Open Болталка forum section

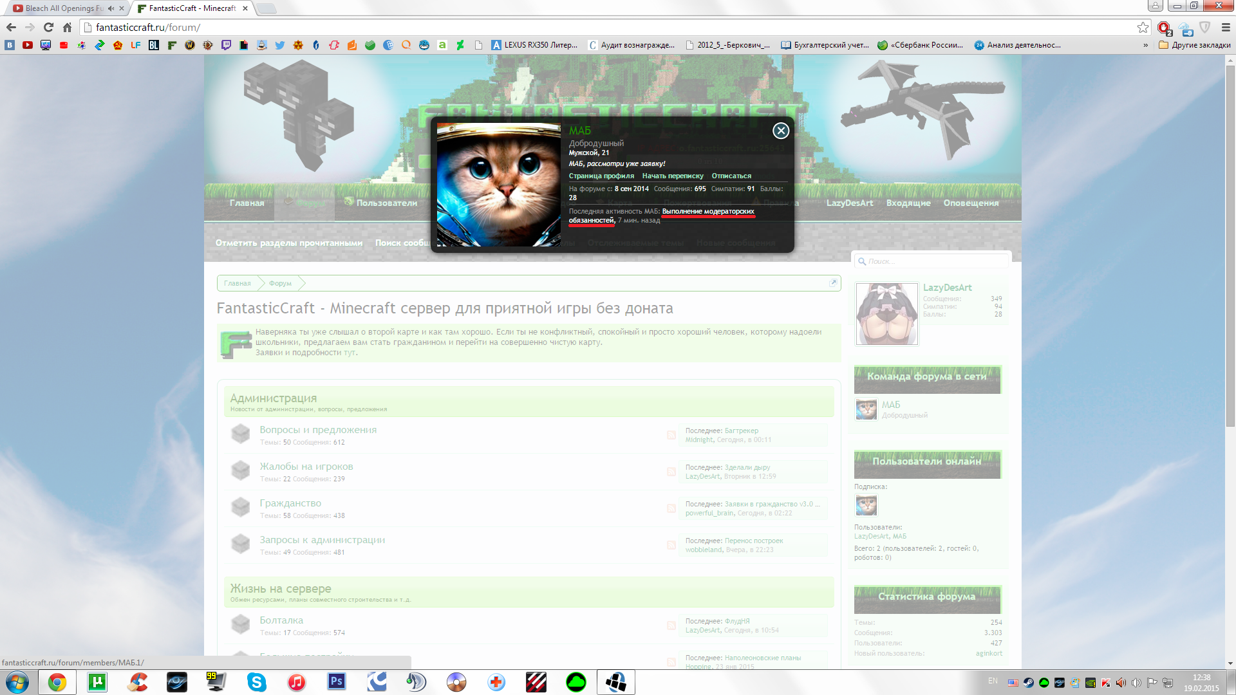pos(281,620)
